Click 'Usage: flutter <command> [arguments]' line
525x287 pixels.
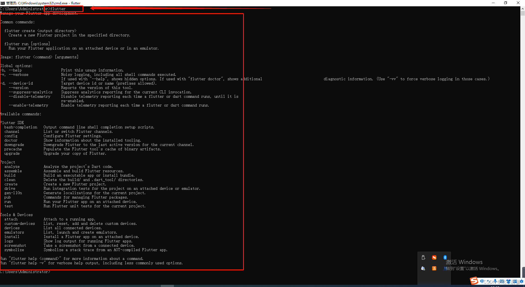39,57
